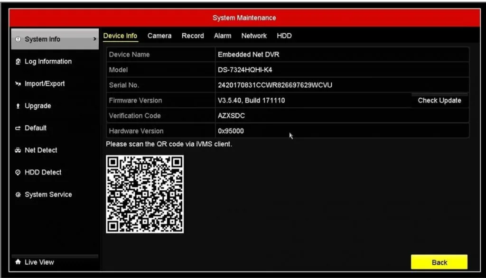Screen dimensions: 486x278
Task: Switch to the Network tab
Action: [254, 36]
